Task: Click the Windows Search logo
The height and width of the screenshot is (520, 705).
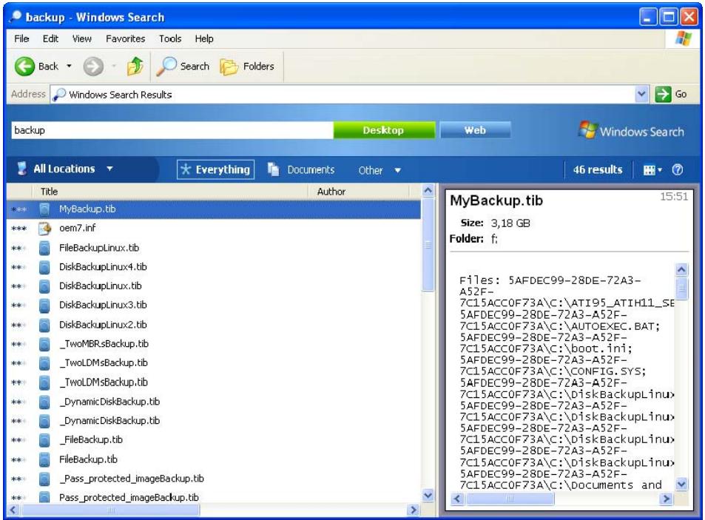Action: tap(631, 130)
